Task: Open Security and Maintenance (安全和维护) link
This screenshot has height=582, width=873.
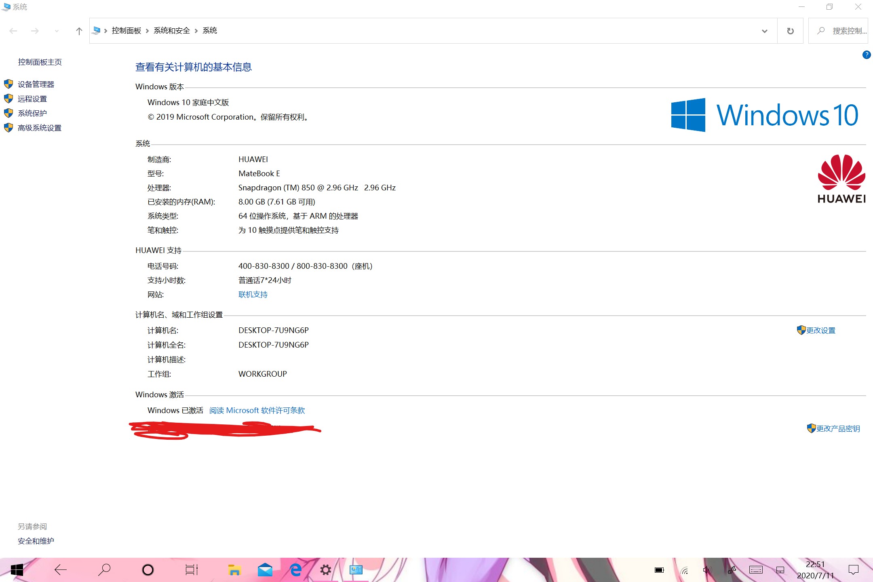Action: tap(36, 541)
